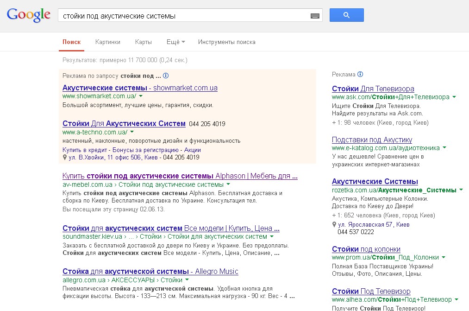This screenshot has width=469, height=311.
Task: Open 'Стойки для акустических систем Все модели' result
Action: (171, 228)
